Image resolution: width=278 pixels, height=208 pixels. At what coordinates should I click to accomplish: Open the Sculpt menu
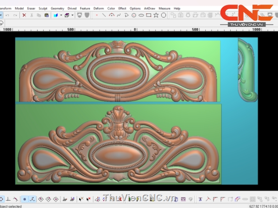43,8
